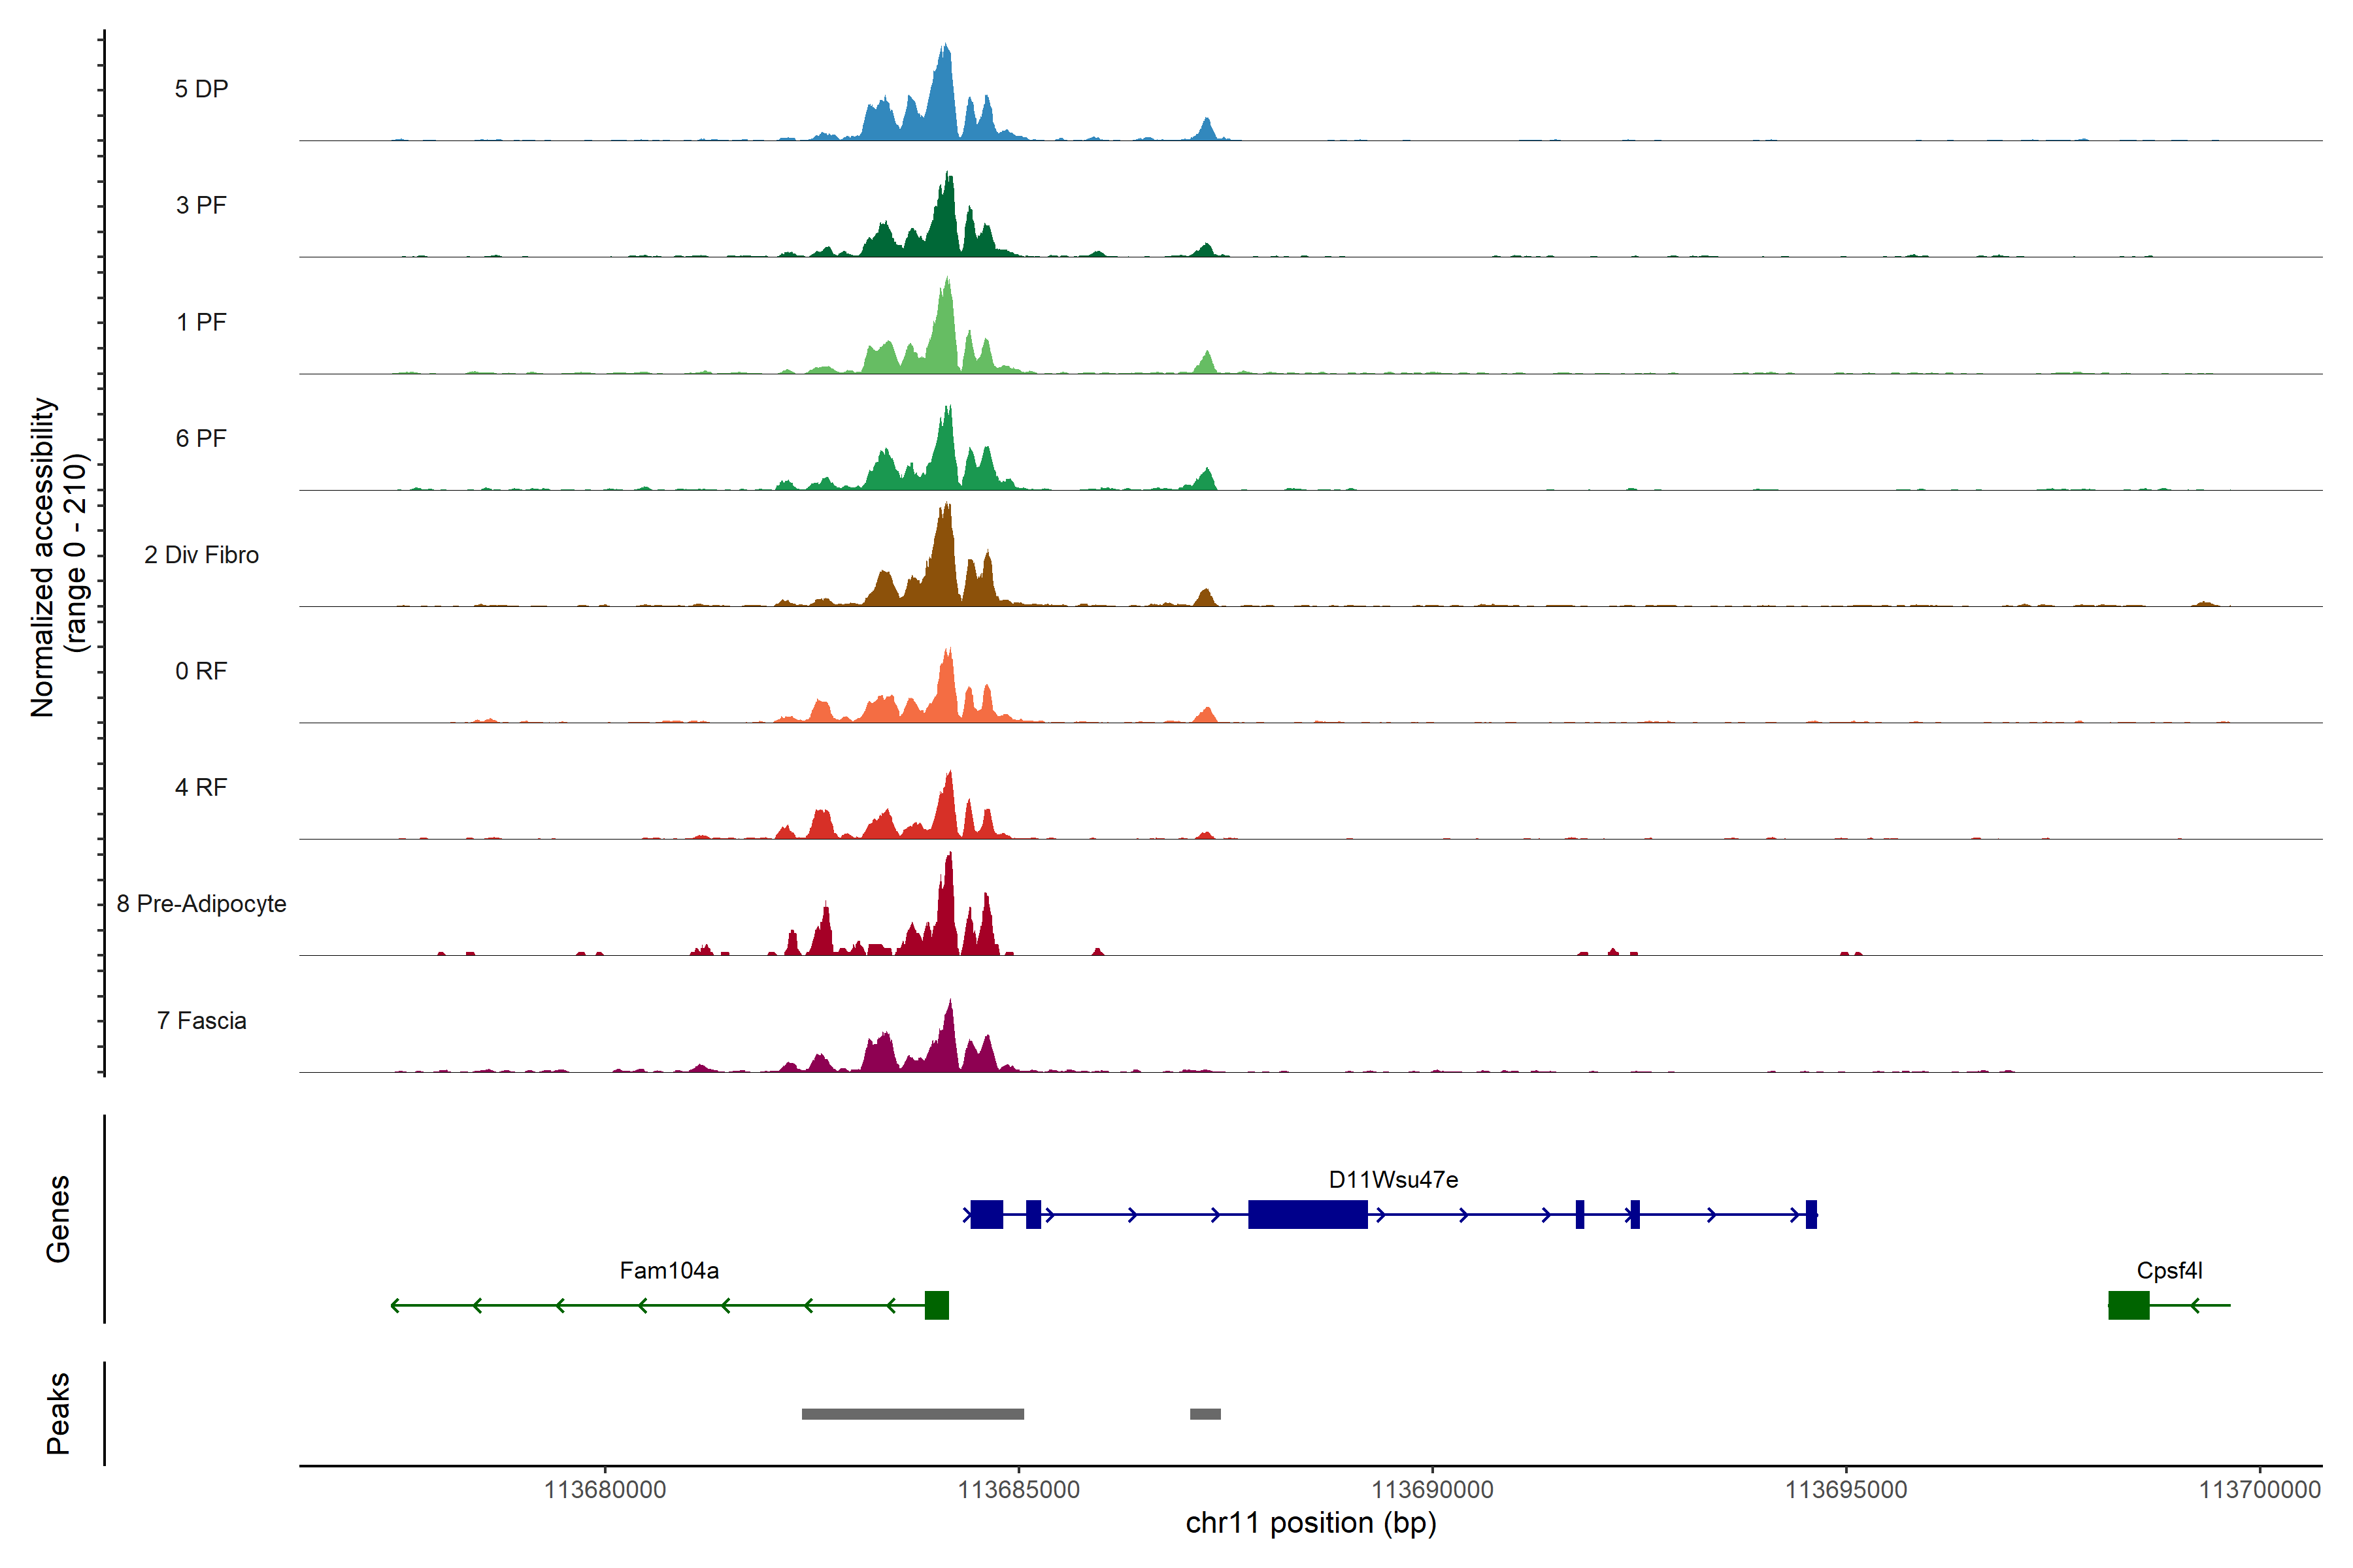Image resolution: width=2353 pixels, height=1568 pixels.
Task: Click the Peaks track label
Action: (58, 1413)
